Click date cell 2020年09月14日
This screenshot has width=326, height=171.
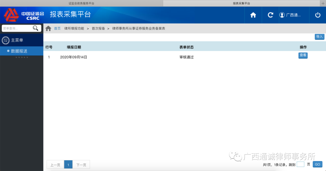coord(74,57)
